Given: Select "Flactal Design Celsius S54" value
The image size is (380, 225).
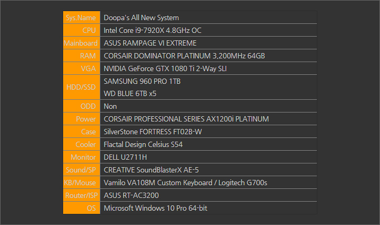Looking at the screenshot, I should tap(143, 144).
